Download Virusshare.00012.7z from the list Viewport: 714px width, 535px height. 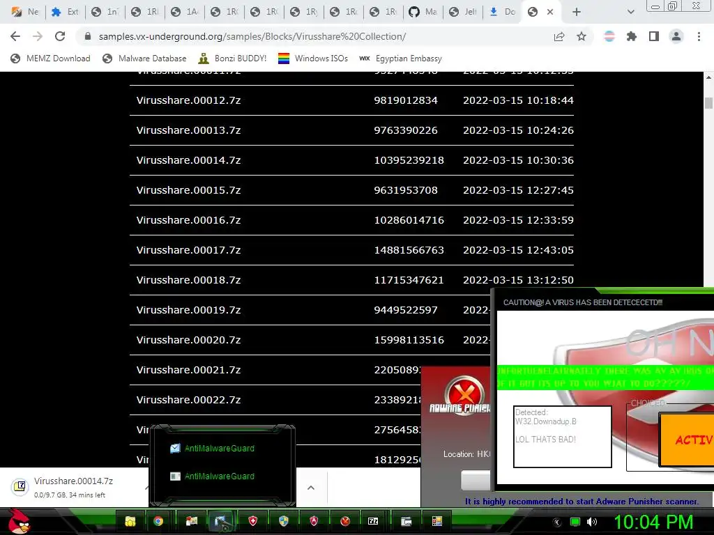click(188, 100)
